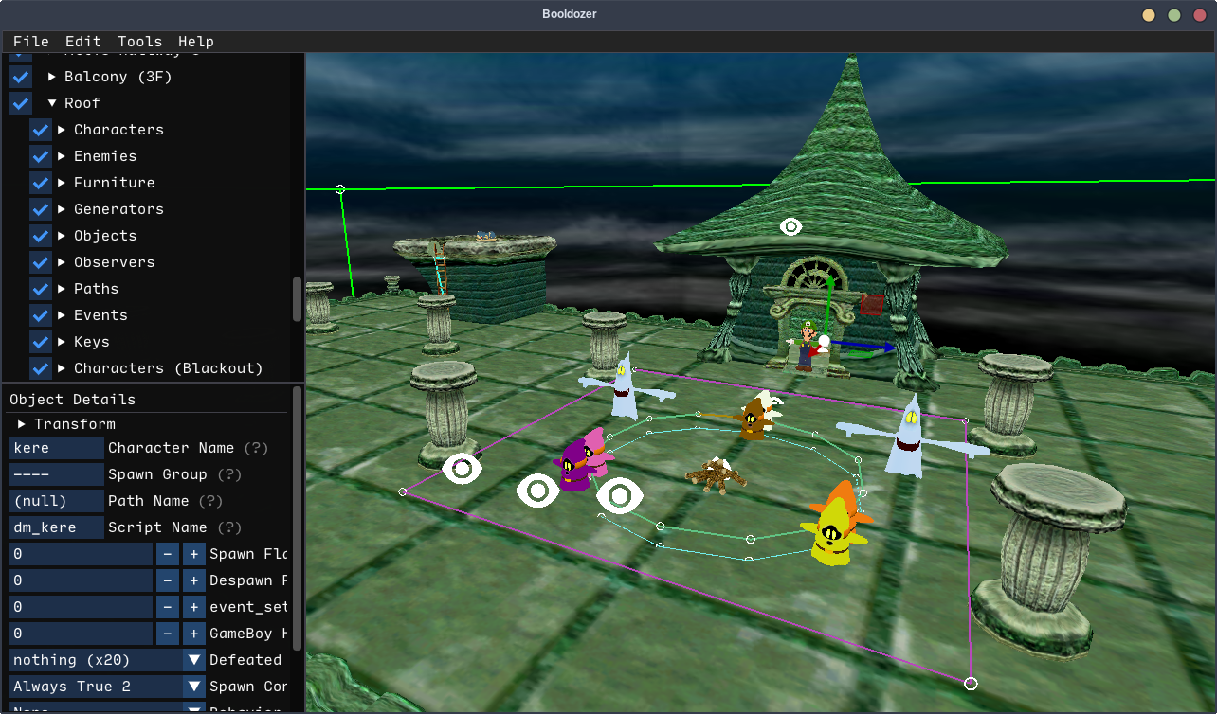Uncheck the Characters (Blackout) checkbox
The height and width of the screenshot is (714, 1217).
click(41, 368)
